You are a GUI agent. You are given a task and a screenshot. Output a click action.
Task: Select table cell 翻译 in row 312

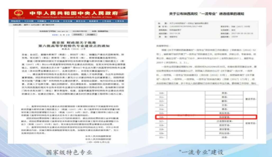[x=224, y=101]
